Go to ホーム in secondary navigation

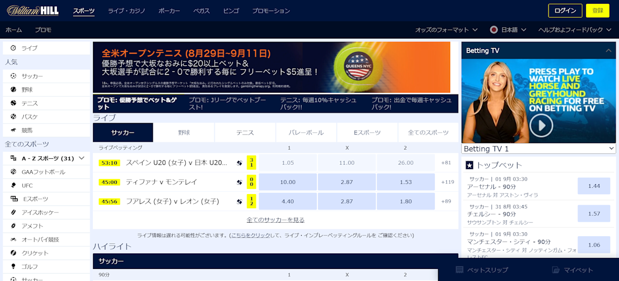14,30
